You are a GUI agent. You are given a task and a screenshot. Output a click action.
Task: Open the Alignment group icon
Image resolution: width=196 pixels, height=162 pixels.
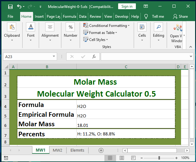(x=50, y=27)
